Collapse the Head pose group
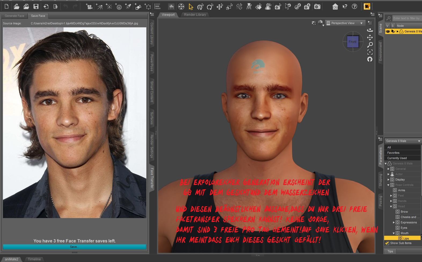This screenshot has width=422, height=262. 391,206
